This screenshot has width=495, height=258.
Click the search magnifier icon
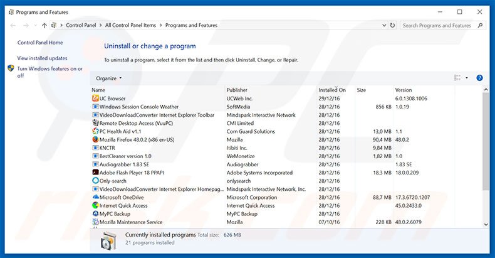[x=480, y=25]
